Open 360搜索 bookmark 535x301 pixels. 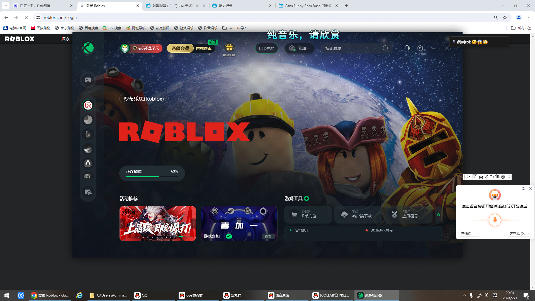(112, 28)
